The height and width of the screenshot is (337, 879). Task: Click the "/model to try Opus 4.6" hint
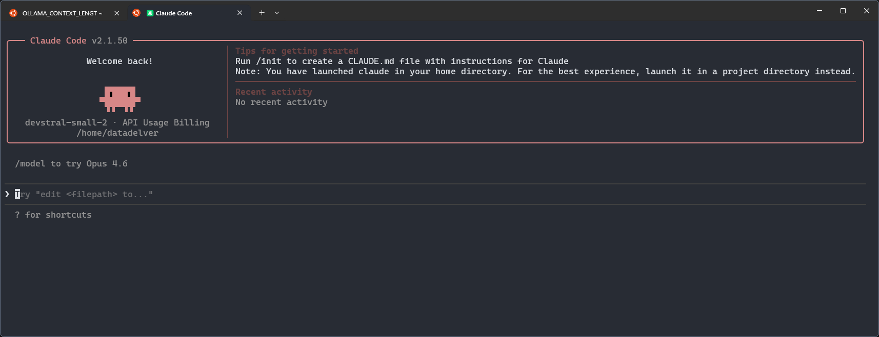71,163
